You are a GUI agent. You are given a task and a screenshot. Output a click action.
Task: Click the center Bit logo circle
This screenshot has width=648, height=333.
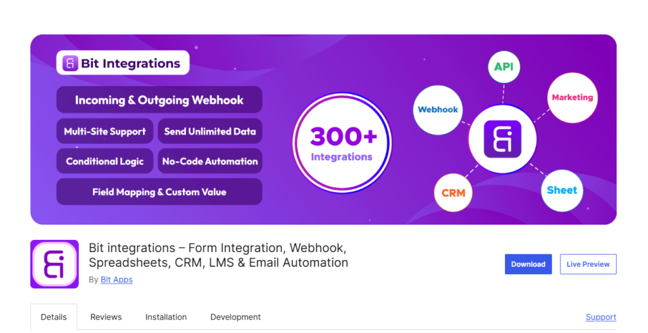(x=502, y=139)
